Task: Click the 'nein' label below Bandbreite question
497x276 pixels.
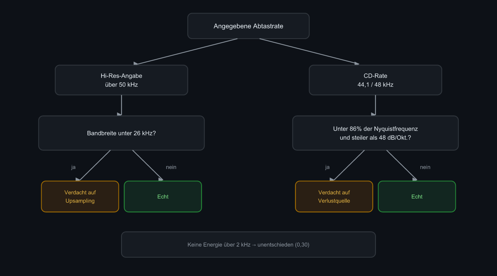Action: [171, 167]
